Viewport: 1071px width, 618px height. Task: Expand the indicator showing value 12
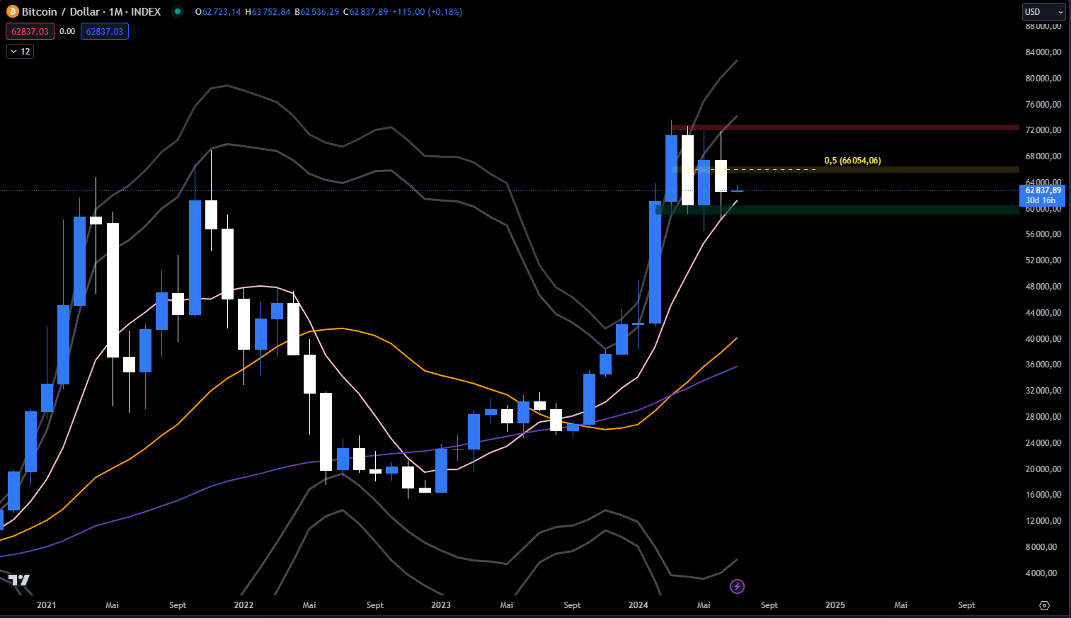[x=20, y=50]
